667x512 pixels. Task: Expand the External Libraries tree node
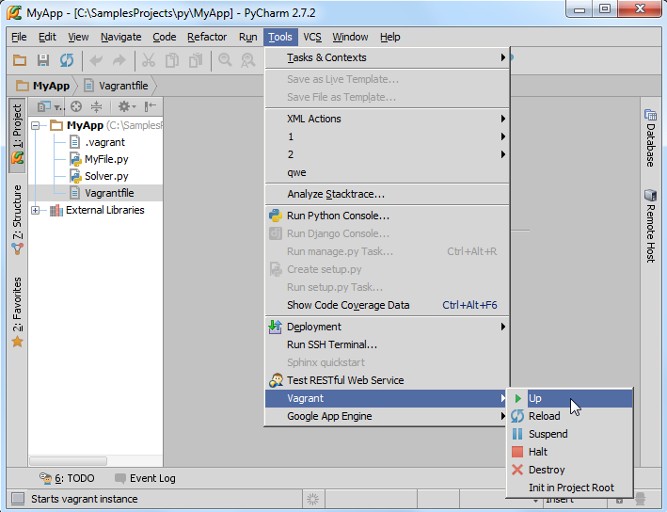click(x=36, y=210)
